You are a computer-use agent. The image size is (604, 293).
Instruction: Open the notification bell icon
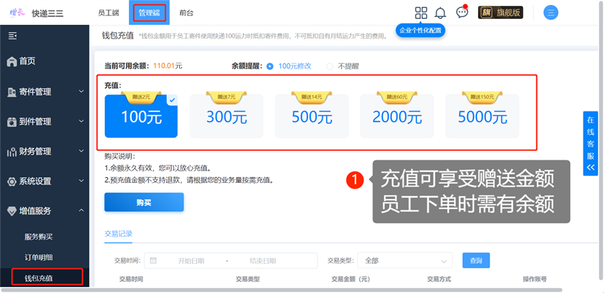(x=440, y=12)
